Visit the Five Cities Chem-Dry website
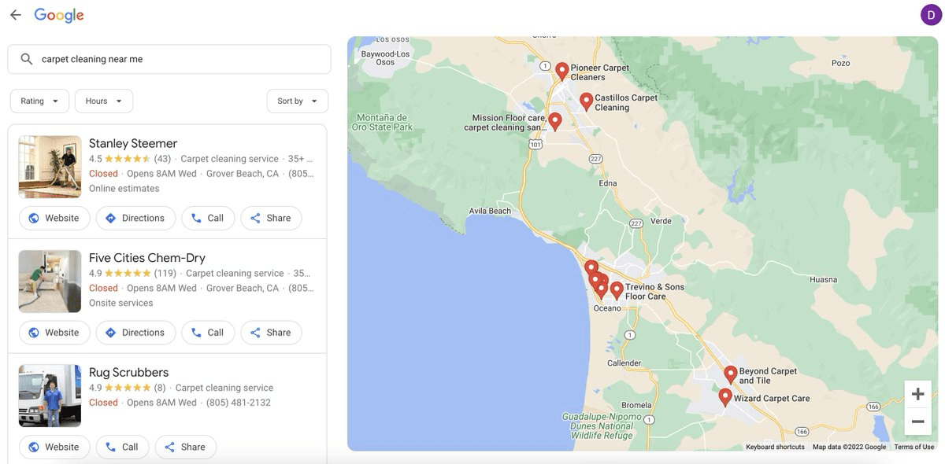Image resolution: width=945 pixels, height=464 pixels. coord(54,333)
